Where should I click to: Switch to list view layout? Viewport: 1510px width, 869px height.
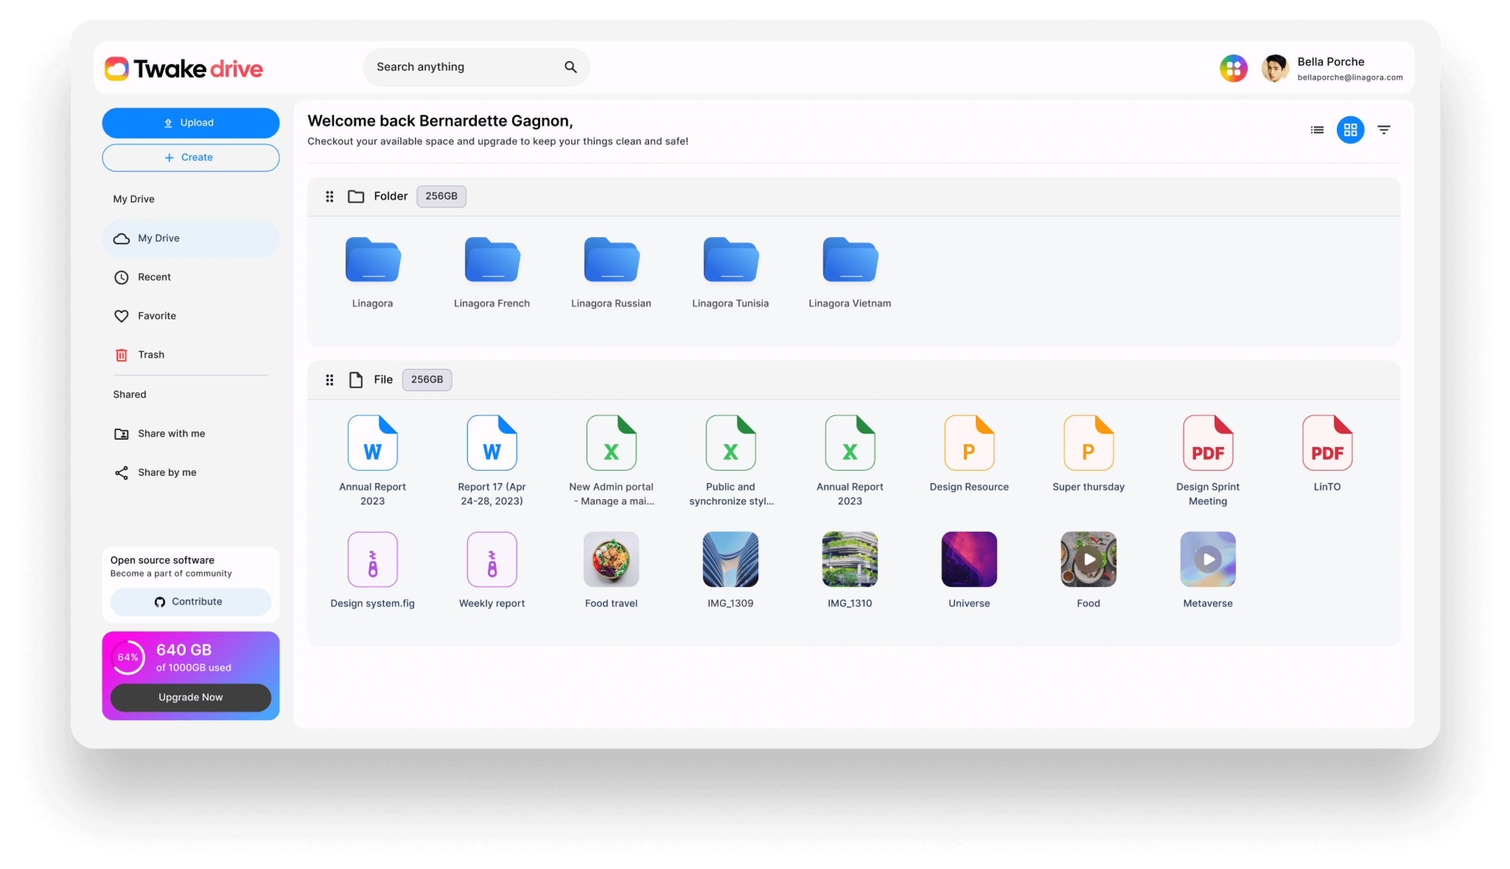tap(1317, 130)
